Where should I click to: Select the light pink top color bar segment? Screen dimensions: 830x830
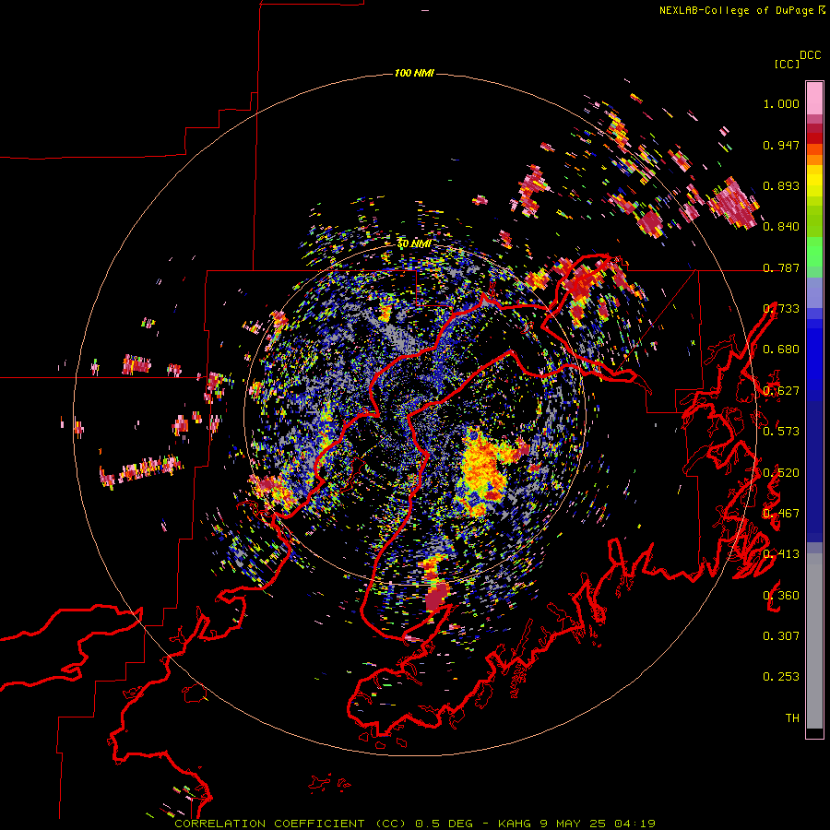tap(814, 98)
